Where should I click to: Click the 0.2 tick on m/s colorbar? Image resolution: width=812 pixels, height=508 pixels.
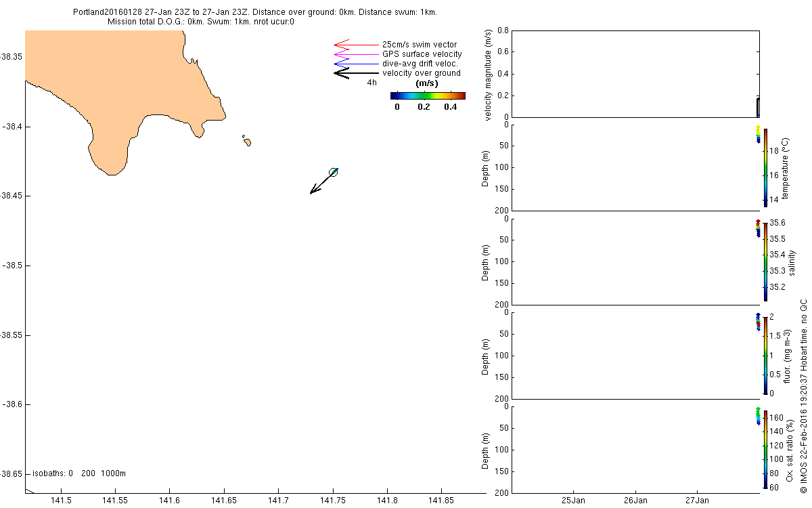(x=424, y=106)
